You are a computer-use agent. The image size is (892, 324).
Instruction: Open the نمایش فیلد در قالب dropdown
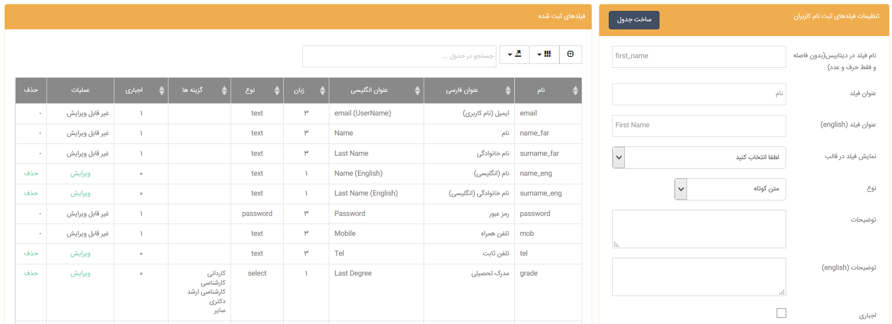pyautogui.click(x=699, y=157)
